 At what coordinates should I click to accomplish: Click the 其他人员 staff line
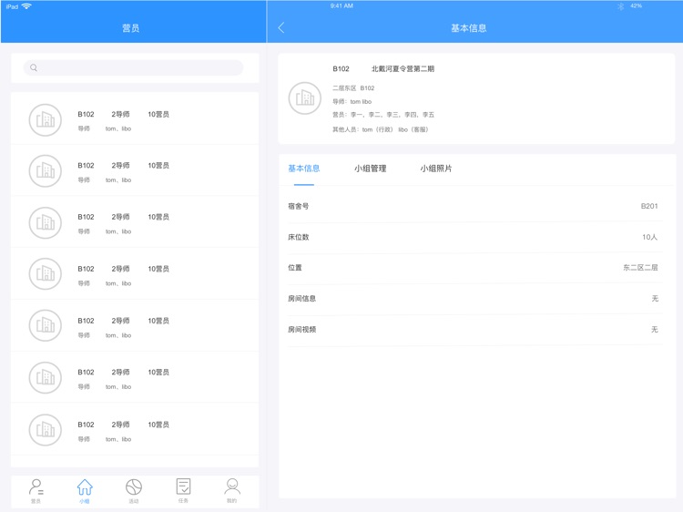[381, 130]
